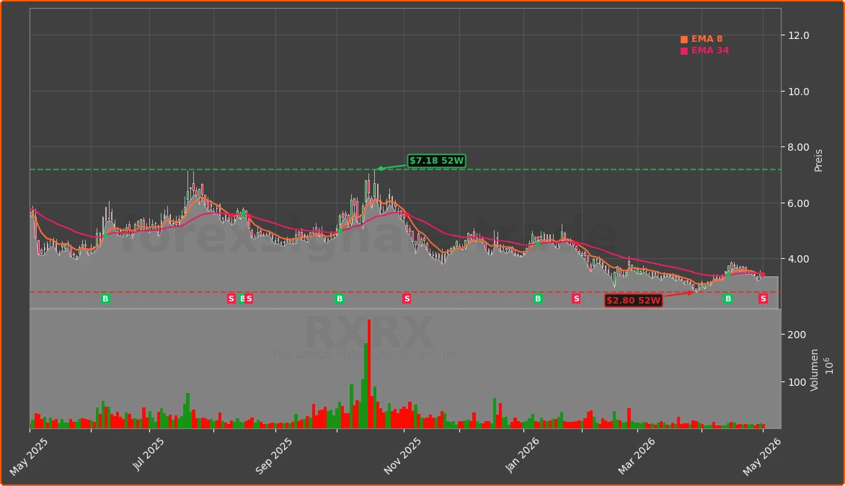Click the pink EMA 34 legend swatch

pos(684,51)
